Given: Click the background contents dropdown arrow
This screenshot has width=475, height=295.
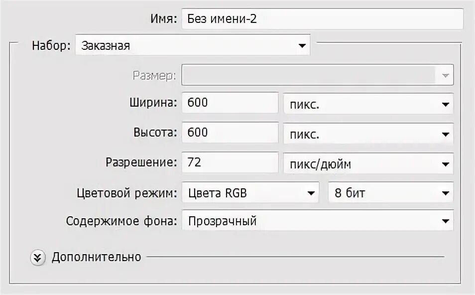Looking at the screenshot, I should point(446,221).
